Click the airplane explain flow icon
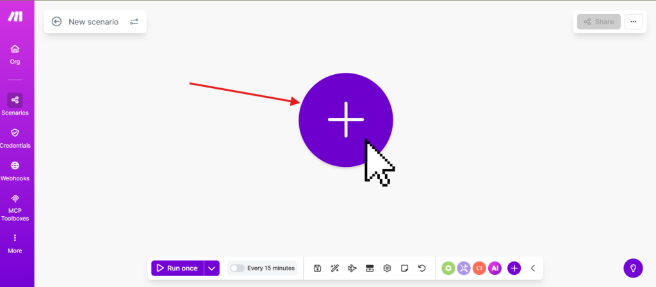Viewport: 656px width, 287px height. pos(352,268)
